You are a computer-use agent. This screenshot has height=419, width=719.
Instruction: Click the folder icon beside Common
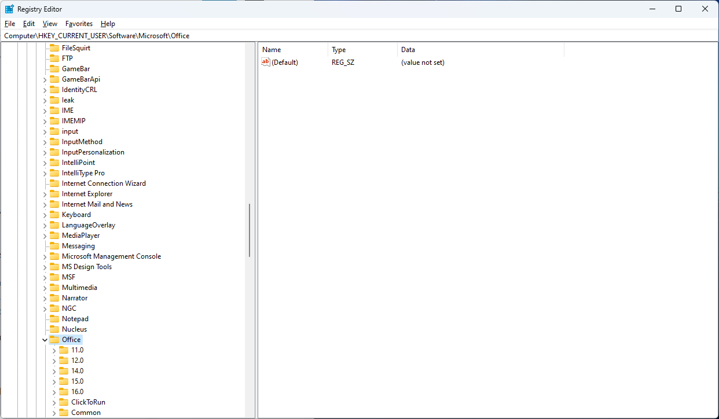click(x=64, y=413)
